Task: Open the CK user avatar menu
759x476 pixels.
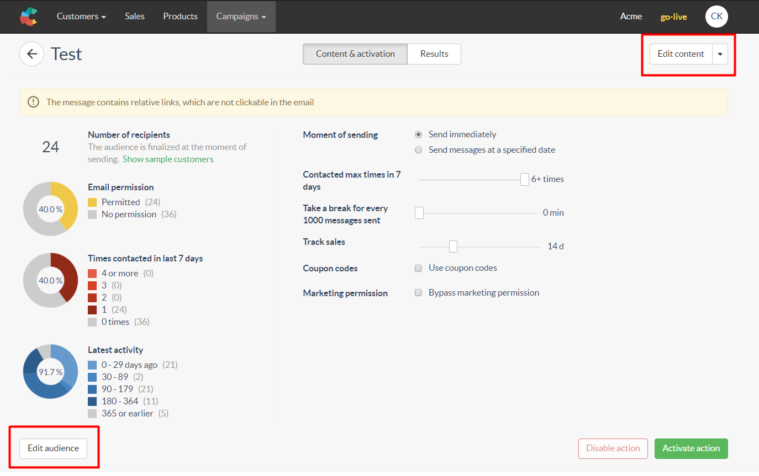Action: click(716, 17)
